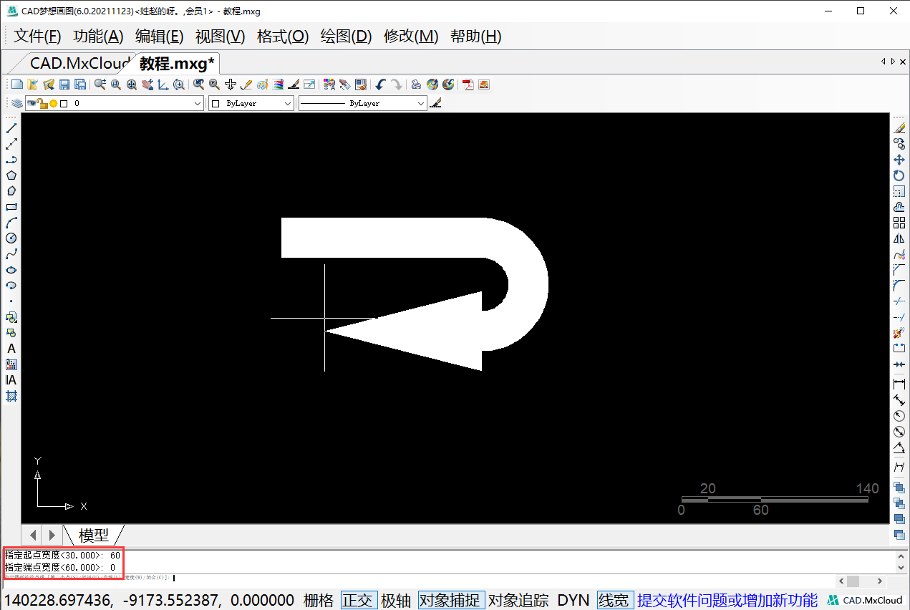The height and width of the screenshot is (610, 910).
Task: Open the 文件(F) menu
Action: tap(38, 37)
